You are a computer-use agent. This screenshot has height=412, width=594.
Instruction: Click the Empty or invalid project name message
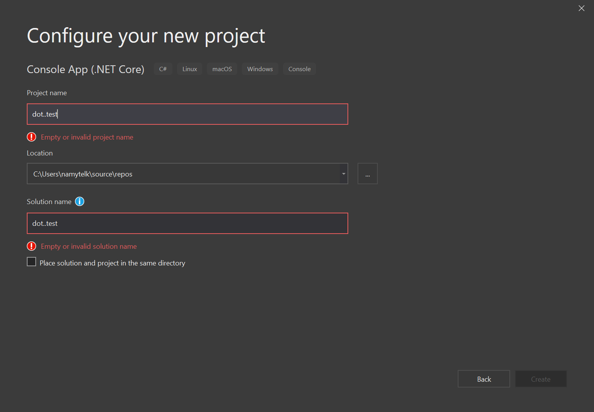[x=87, y=137]
